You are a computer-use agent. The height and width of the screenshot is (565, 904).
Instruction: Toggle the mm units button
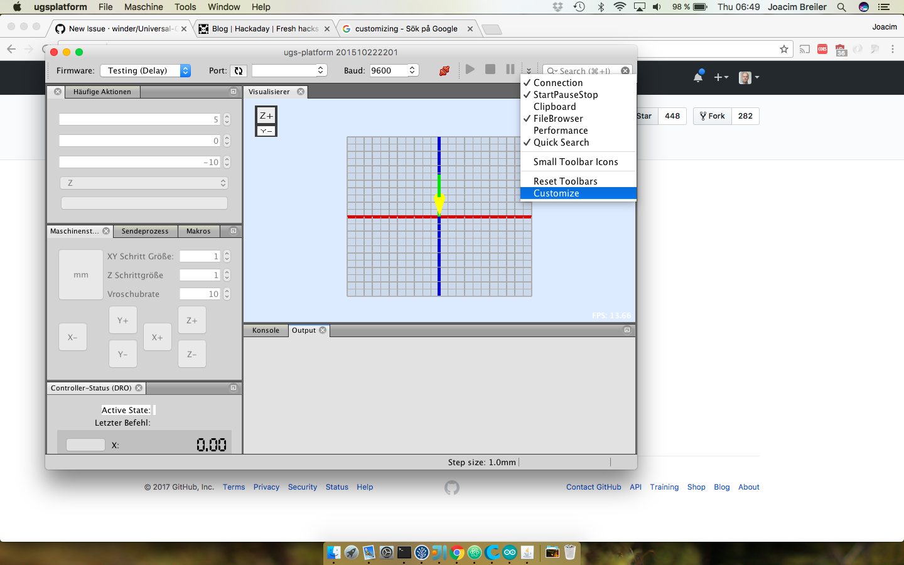(x=81, y=275)
